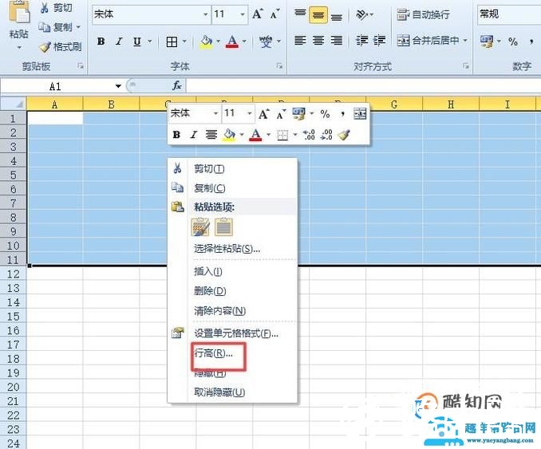Choose Row Height (行高) menu item
Screen dimensions: 541x449
point(214,353)
